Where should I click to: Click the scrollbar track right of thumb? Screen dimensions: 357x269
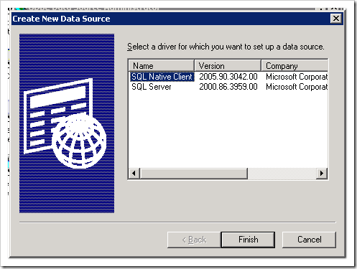282,173
